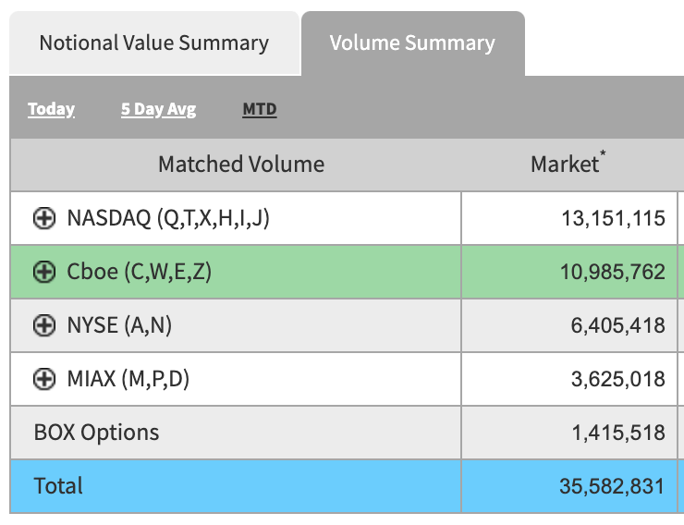Select the Volume Summary tab

tap(412, 43)
